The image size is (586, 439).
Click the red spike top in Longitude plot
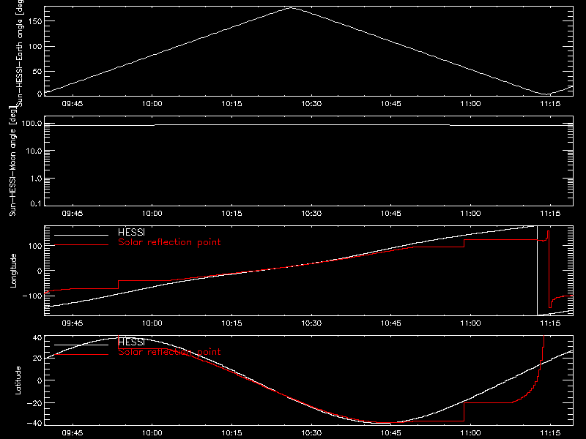click(548, 231)
